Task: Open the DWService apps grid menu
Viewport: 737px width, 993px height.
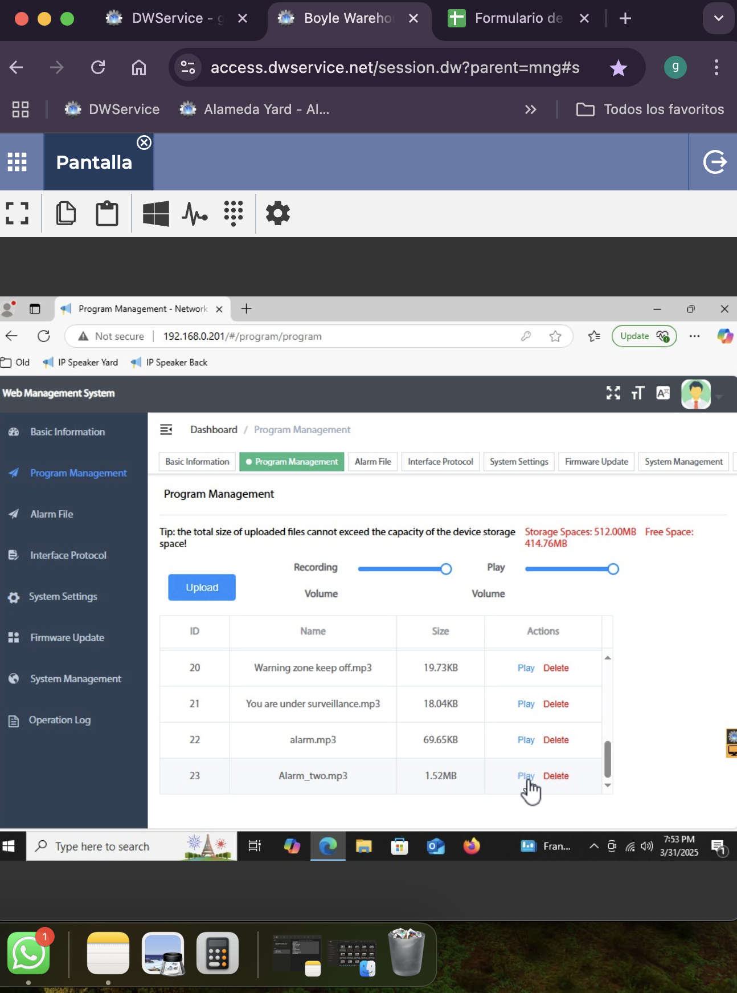Action: pyautogui.click(x=17, y=162)
